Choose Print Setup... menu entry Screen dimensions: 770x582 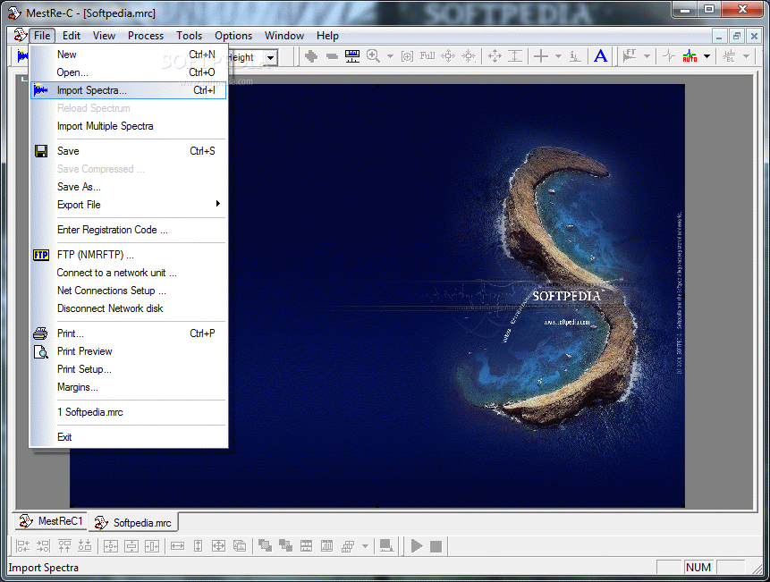(x=128, y=369)
